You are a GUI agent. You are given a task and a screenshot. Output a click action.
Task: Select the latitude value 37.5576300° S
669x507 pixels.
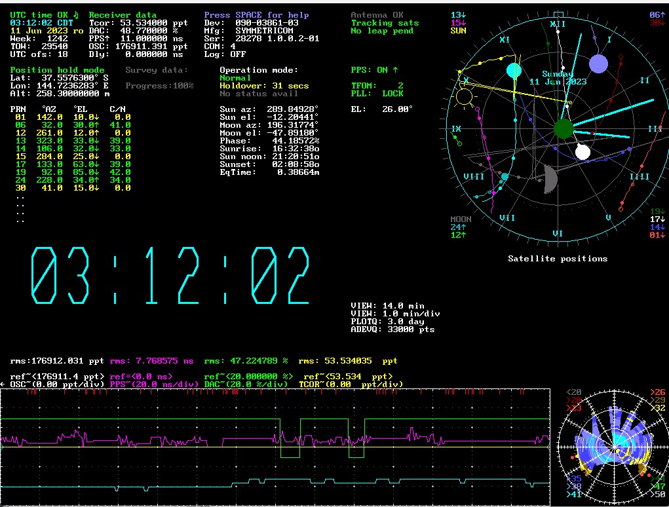point(75,77)
